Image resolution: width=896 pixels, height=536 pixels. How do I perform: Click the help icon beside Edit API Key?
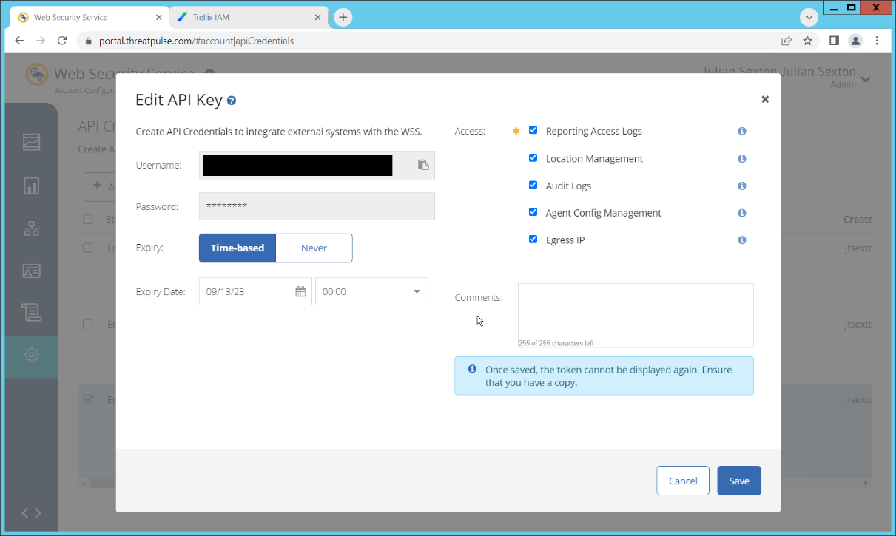[x=232, y=101]
